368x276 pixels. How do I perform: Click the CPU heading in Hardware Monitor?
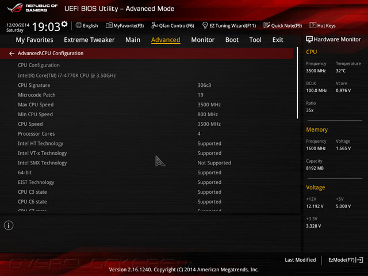312,52
